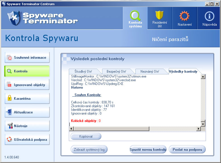
Task: Click Uživatelská podpora lifebuoy icon
Action: click(x=9, y=139)
